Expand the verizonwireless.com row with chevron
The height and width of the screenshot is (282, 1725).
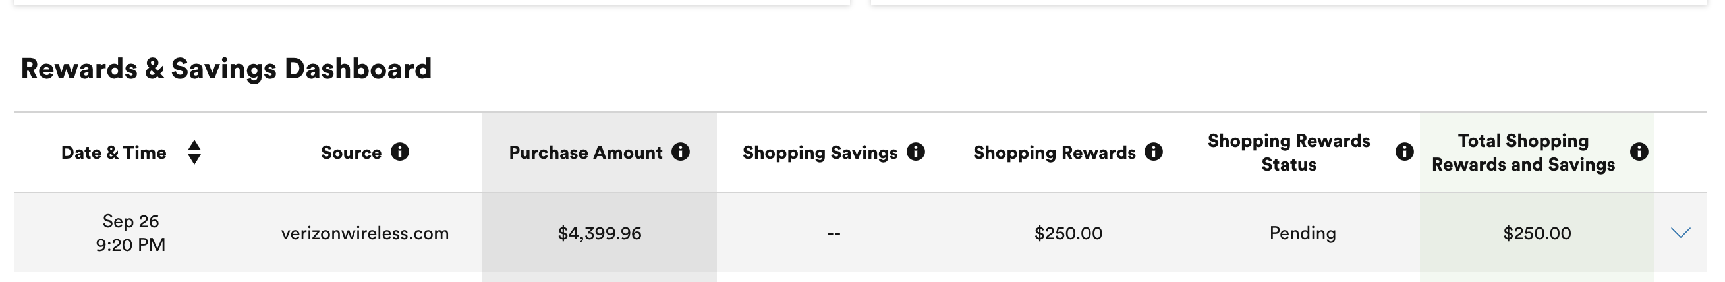pos(1680,233)
